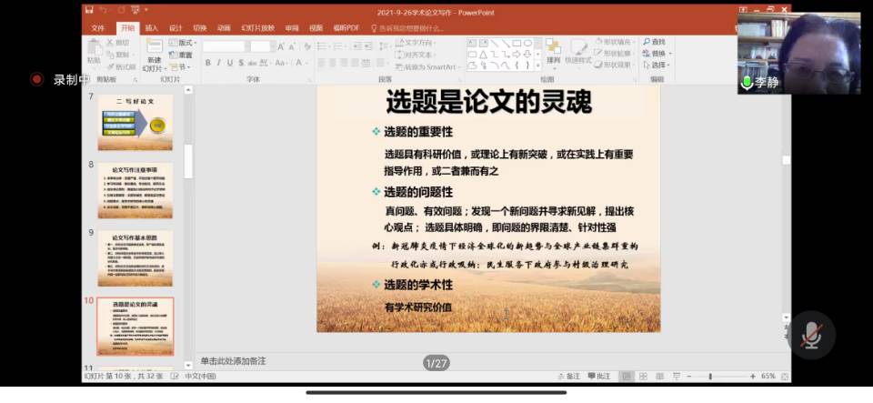Toggle the Comments (批注) pane in the status bar
Screen dimensions: 873x403
pyautogui.click(x=599, y=376)
